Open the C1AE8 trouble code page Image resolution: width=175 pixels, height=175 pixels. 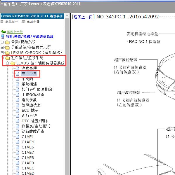[x=28, y=158]
